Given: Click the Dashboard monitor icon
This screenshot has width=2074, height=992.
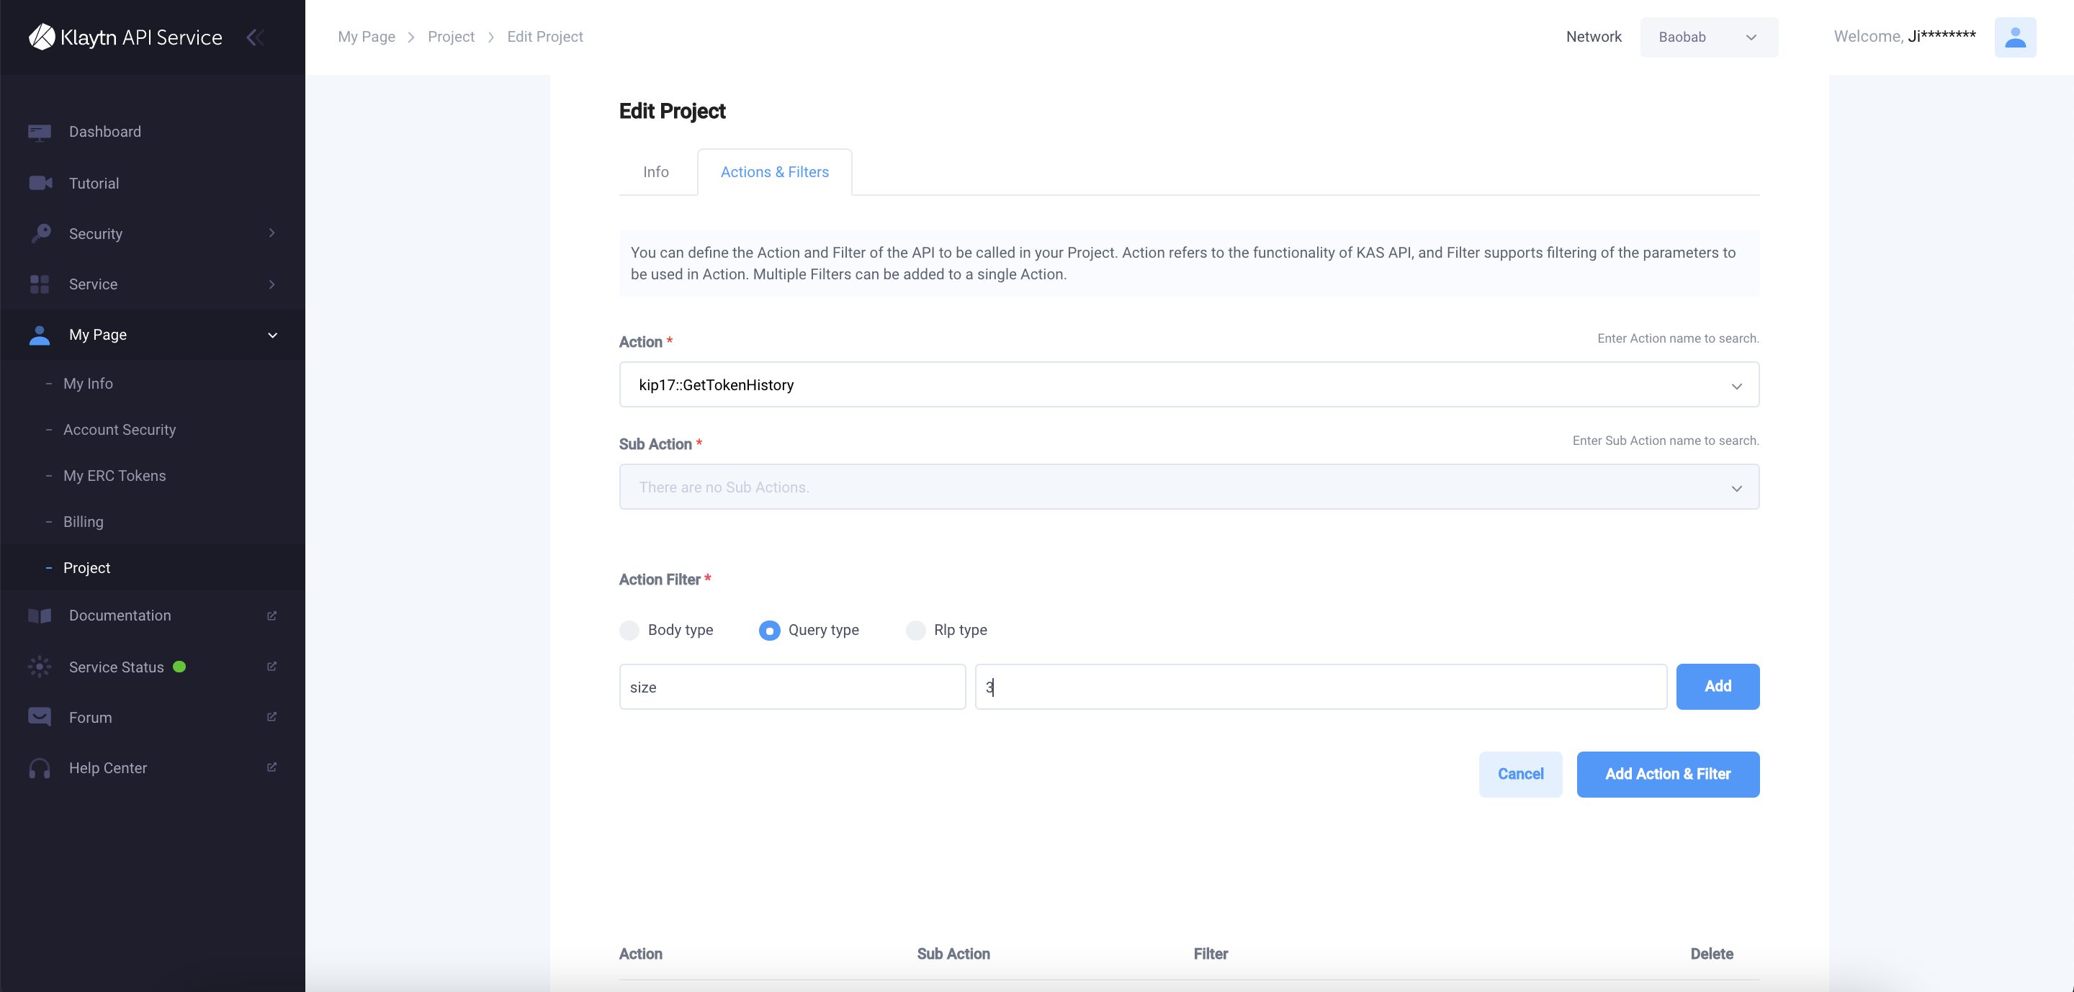Looking at the screenshot, I should point(40,132).
